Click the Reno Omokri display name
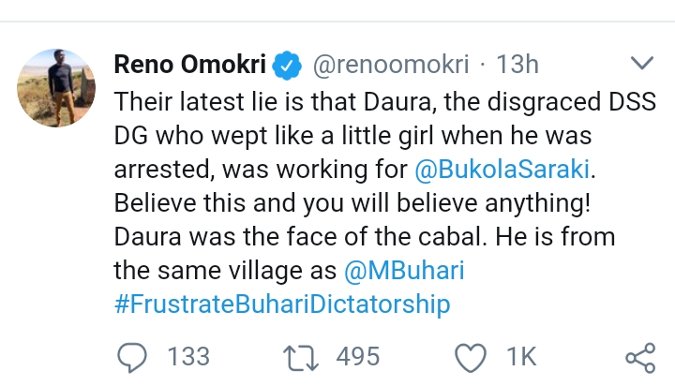The width and height of the screenshot is (675, 386). [x=190, y=66]
